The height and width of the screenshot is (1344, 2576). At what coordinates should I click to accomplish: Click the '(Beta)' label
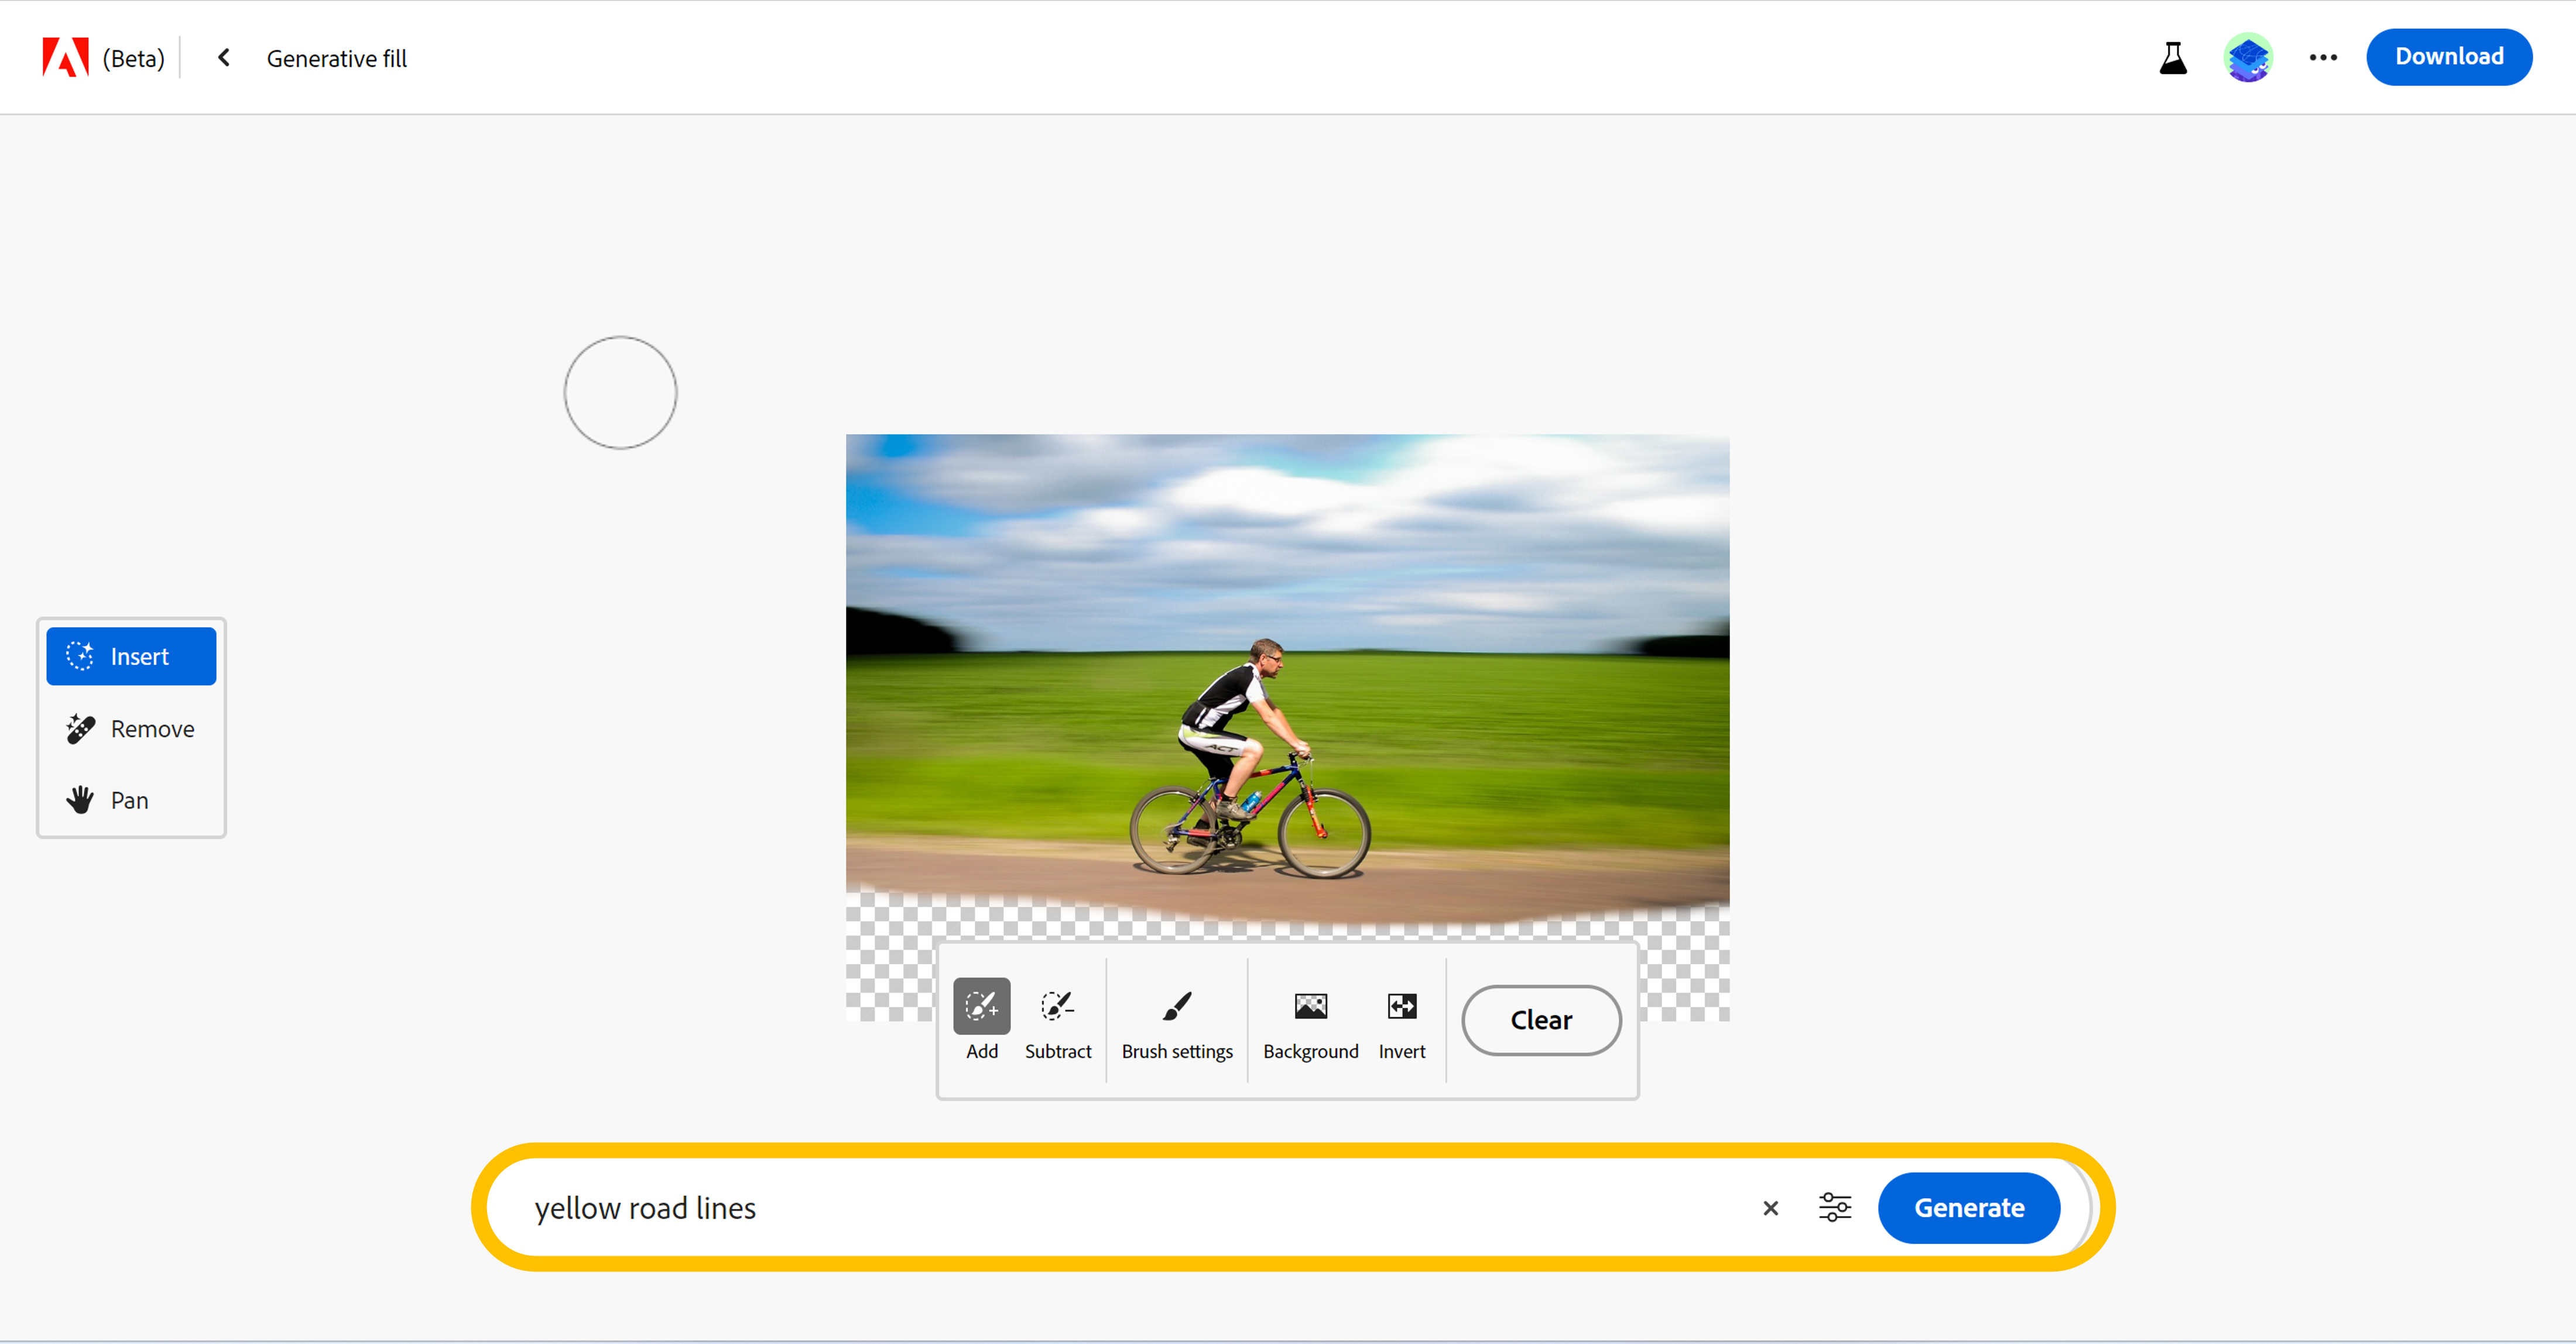pos(134,59)
